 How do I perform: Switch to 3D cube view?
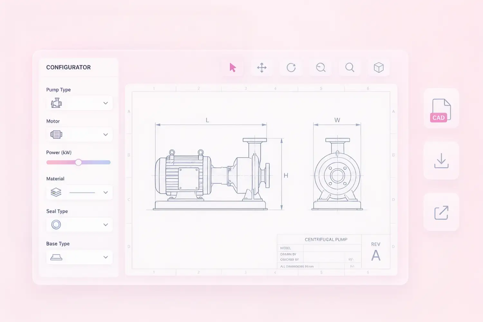pos(379,68)
